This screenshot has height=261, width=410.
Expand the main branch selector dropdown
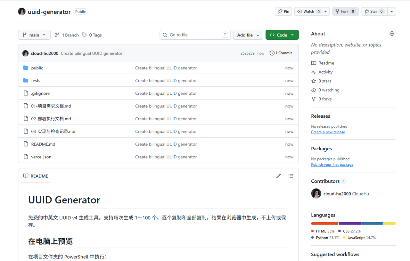click(x=34, y=35)
